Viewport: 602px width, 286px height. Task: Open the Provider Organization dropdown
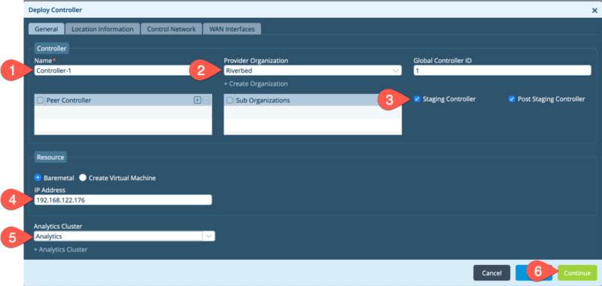pyautogui.click(x=312, y=71)
